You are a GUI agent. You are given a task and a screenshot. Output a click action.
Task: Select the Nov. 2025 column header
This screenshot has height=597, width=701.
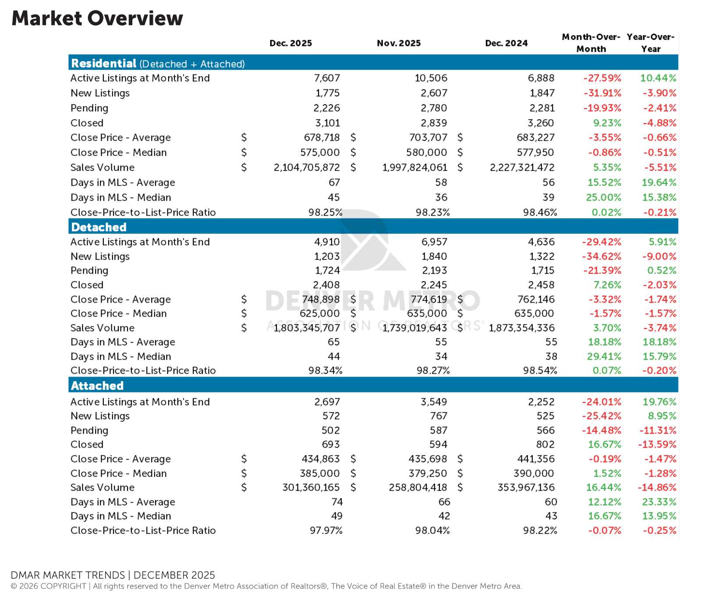[398, 43]
